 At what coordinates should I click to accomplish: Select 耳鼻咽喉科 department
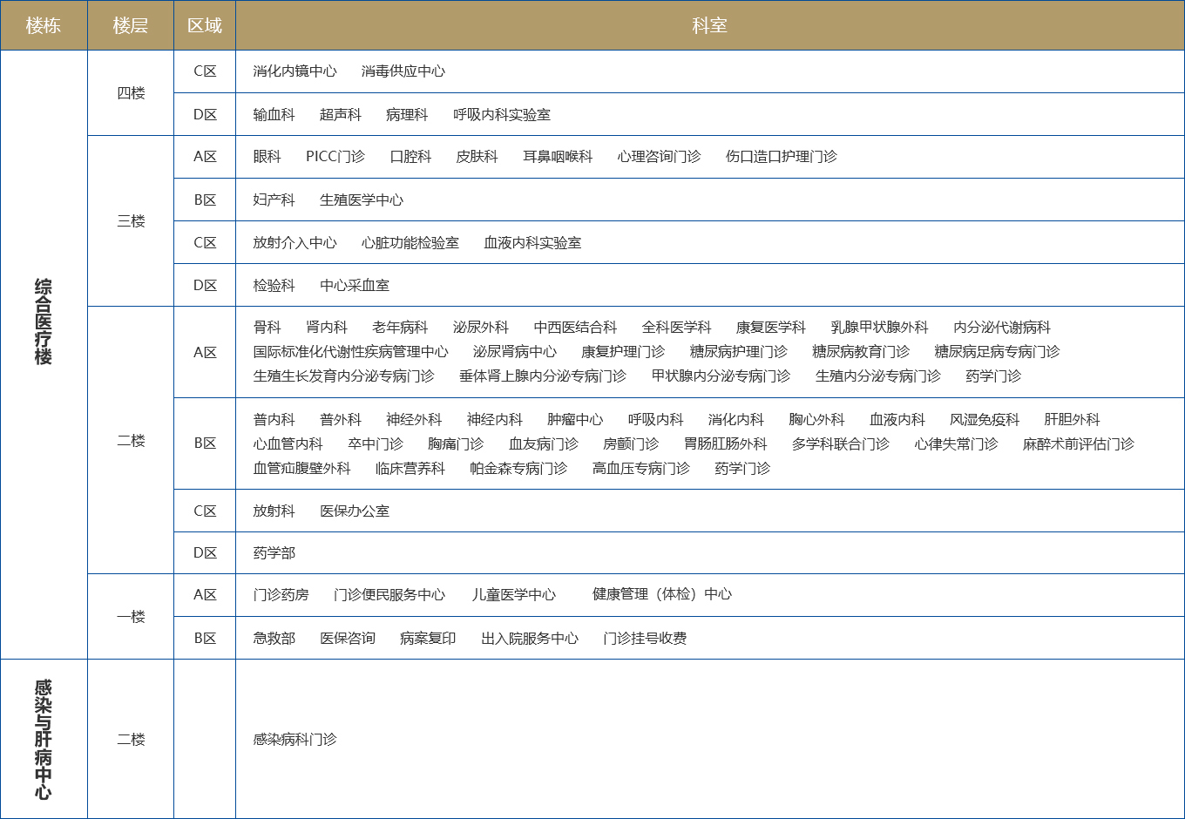click(x=558, y=157)
